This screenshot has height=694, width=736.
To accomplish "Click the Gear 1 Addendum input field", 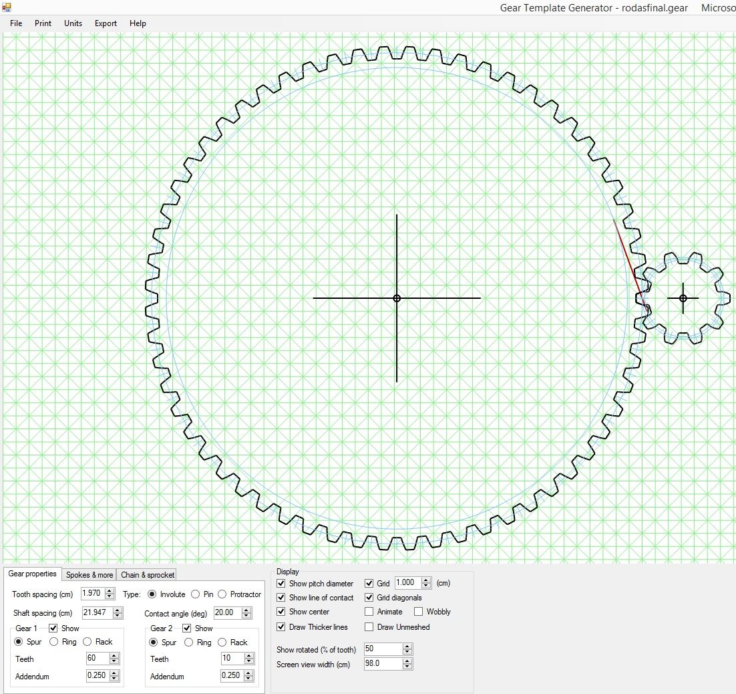I will (x=98, y=676).
